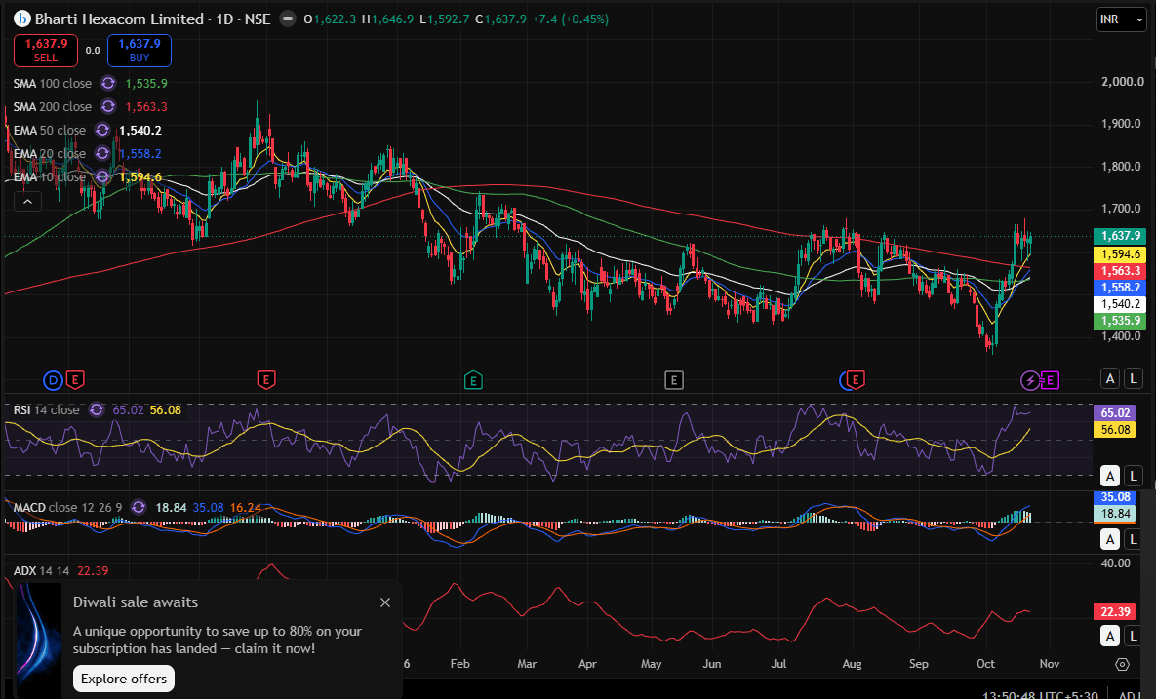This screenshot has width=1156, height=699.
Task: Click the yellow 1,594.6 EMA price label
Action: 1119,254
